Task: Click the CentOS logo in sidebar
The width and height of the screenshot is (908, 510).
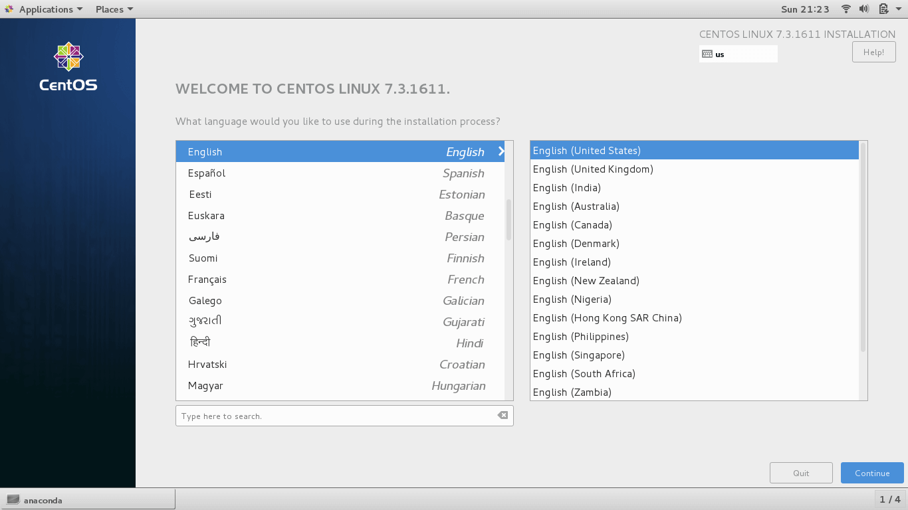Action: coord(68,66)
